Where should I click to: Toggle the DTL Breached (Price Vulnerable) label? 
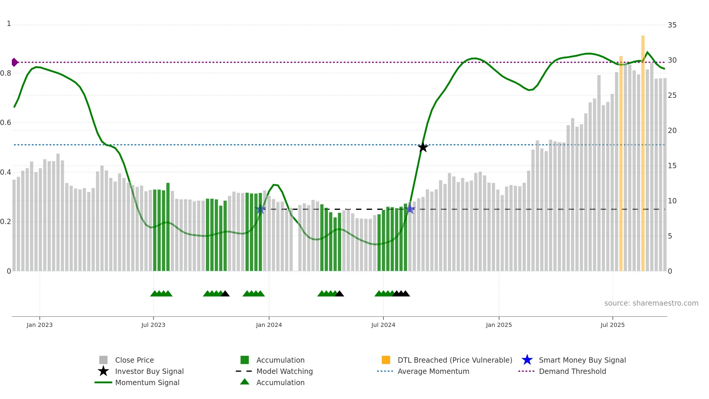(x=455, y=360)
